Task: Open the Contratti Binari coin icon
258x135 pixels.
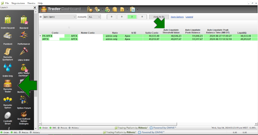Action: [8, 116]
